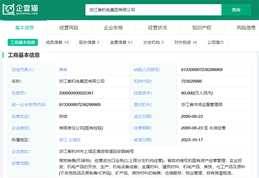
Task: Select founding date 2000-08-23 in 成立日期 row
Action: coord(192,117)
